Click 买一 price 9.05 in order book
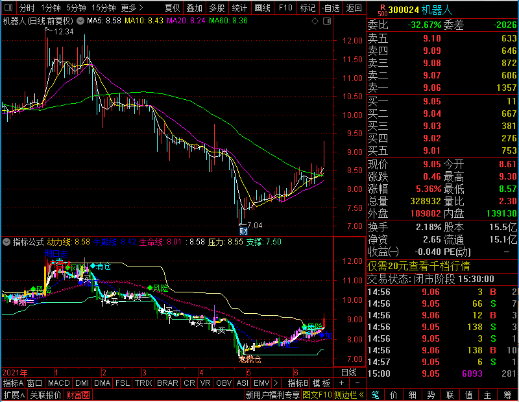 [x=432, y=101]
